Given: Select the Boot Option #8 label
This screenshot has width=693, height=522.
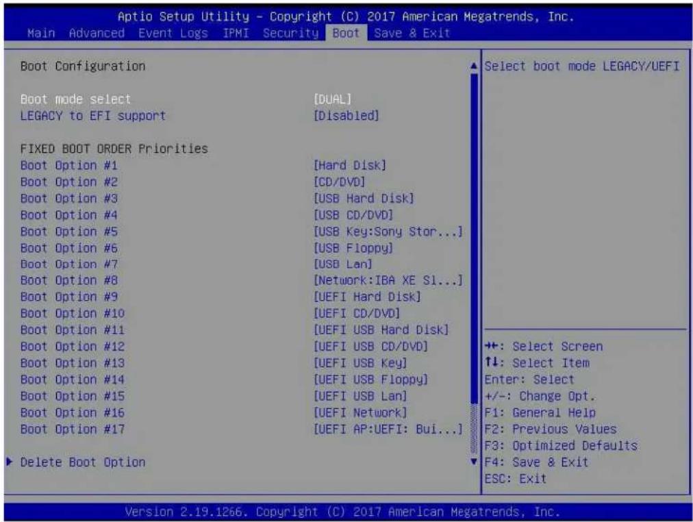Looking at the screenshot, I should click(x=69, y=281).
